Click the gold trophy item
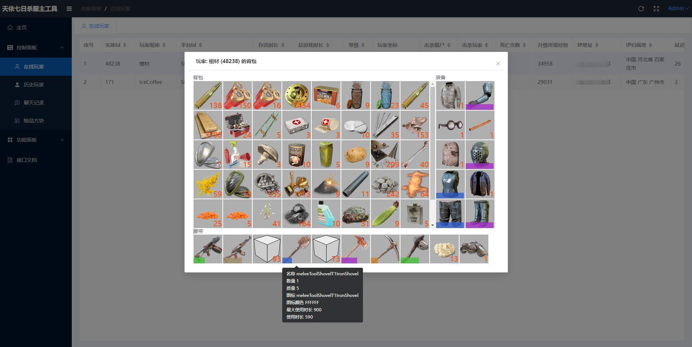 pos(297,184)
